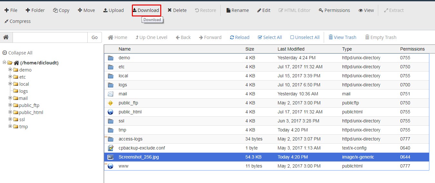
Task: Open the Edit tool
Action: (x=264, y=10)
